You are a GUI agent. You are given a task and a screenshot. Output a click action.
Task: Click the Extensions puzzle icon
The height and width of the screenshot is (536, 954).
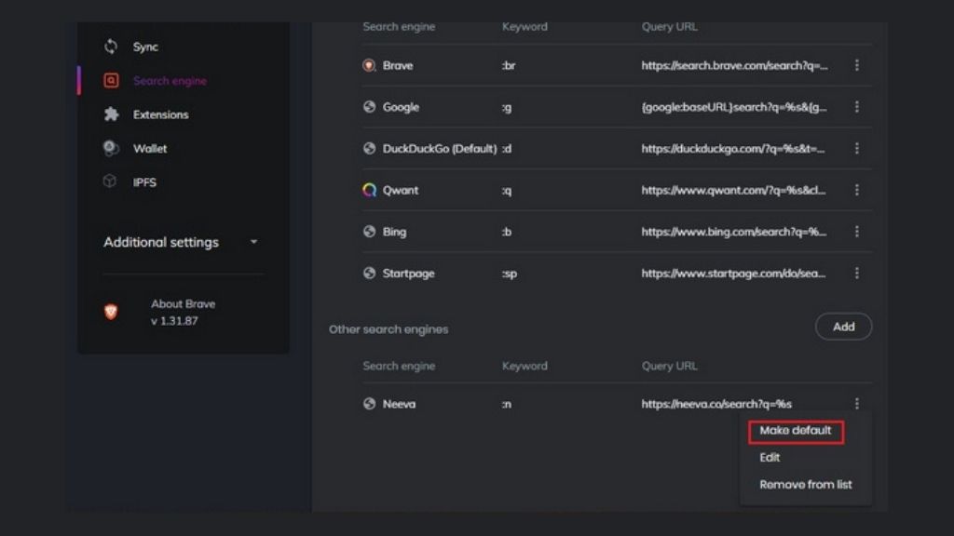[111, 114]
